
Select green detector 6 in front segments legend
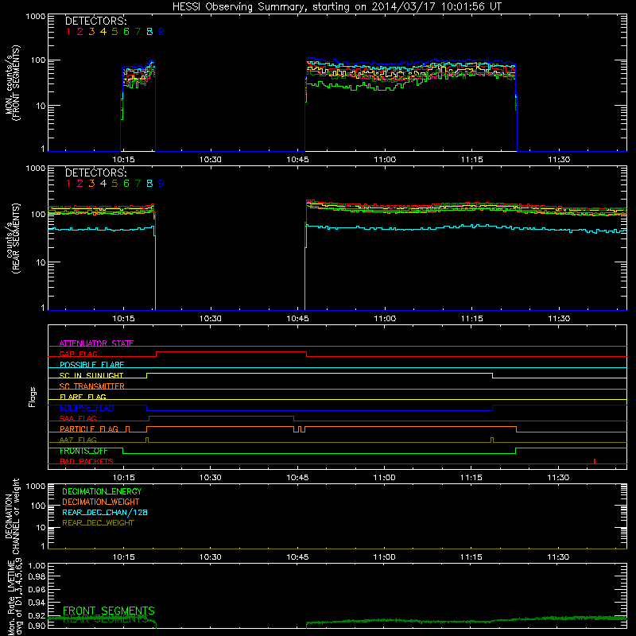126,32
